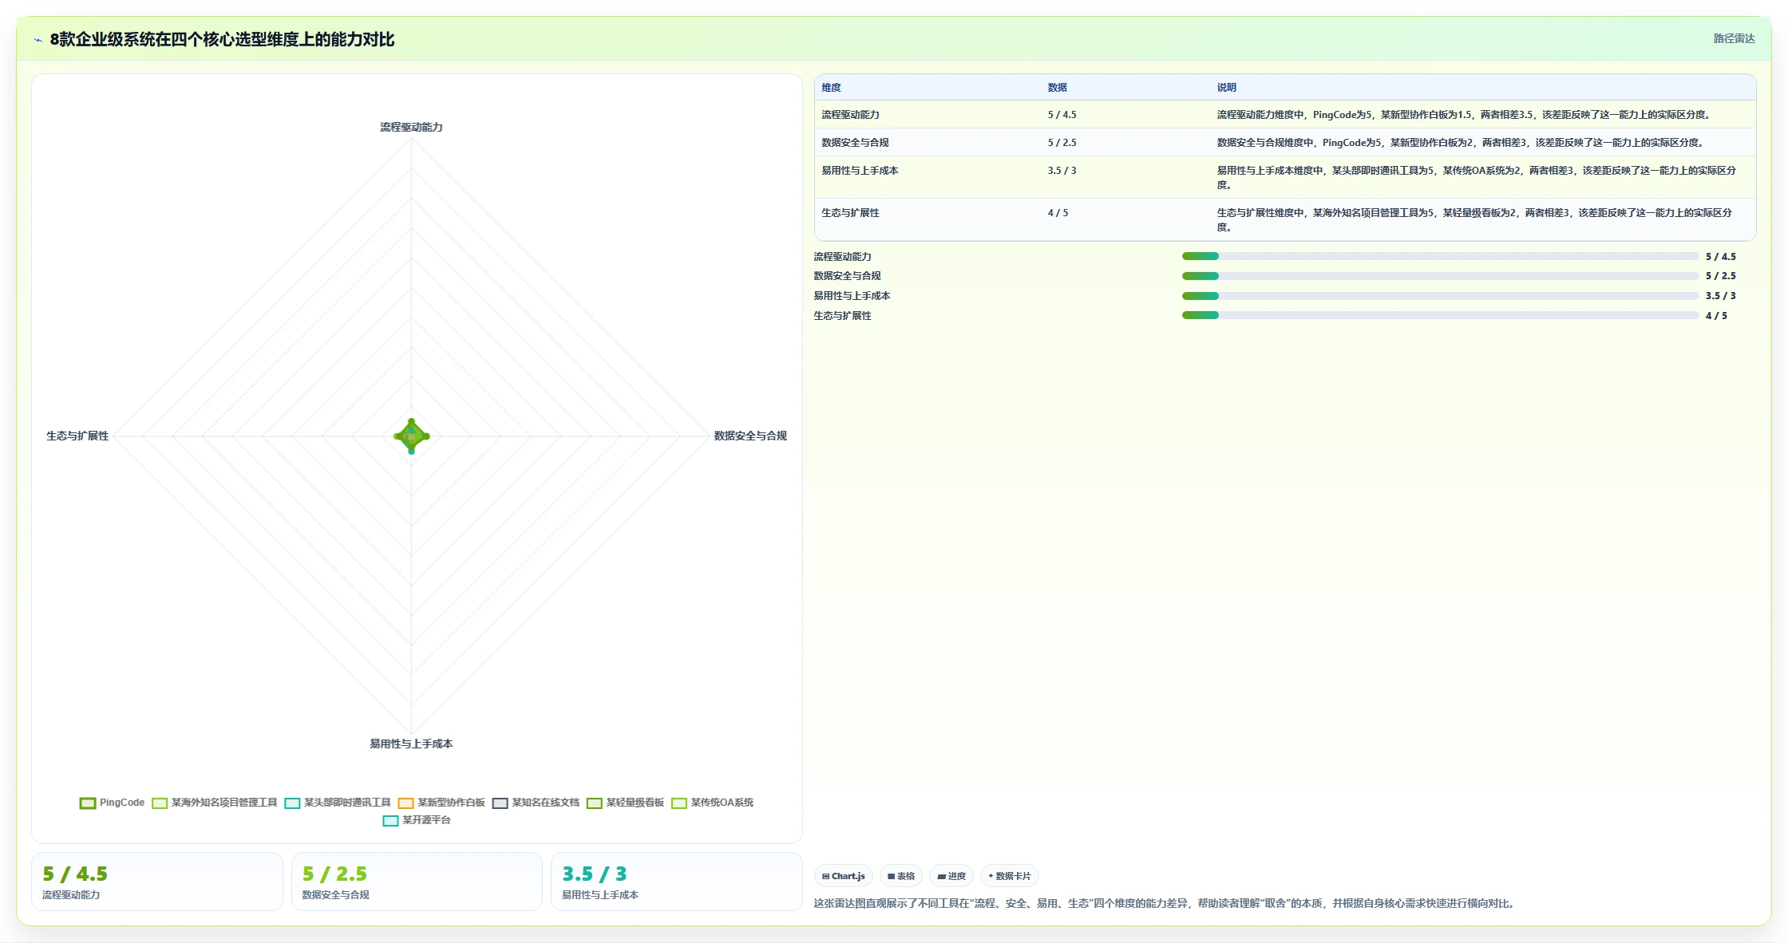Toggle 某轻量级看板 legend entry
The width and height of the screenshot is (1788, 943).
[x=625, y=803]
